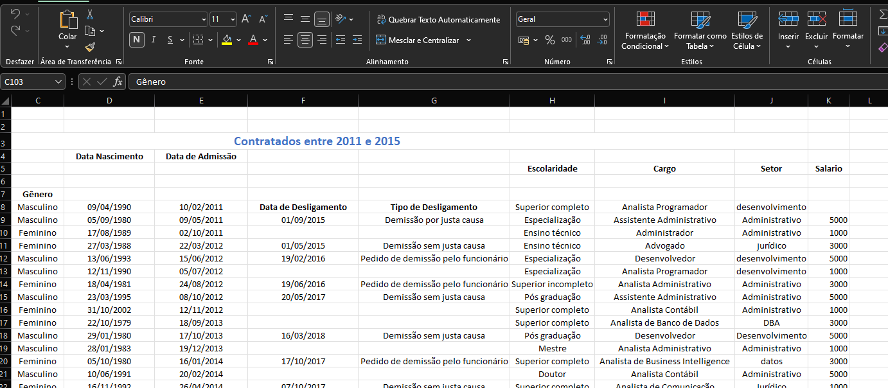Click the increase indent icon
The width and height of the screenshot is (888, 388).
coord(357,40)
